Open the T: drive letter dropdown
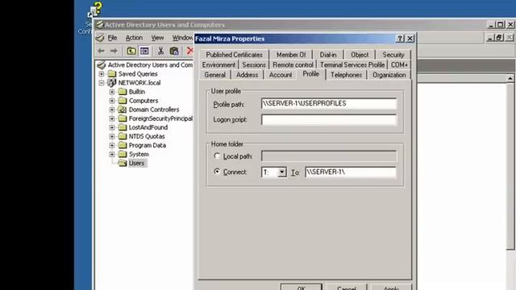This screenshot has height=290, width=516. (281, 172)
